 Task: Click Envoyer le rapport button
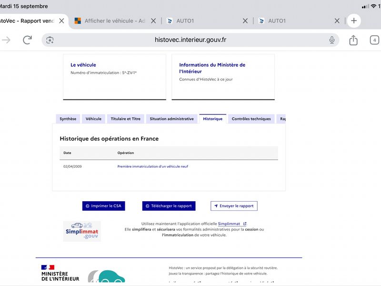coord(234,206)
